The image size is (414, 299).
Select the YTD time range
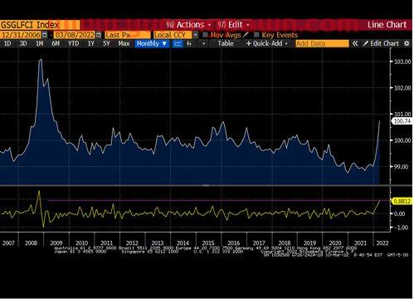click(73, 43)
